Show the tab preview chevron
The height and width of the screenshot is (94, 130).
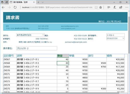(43, 2)
